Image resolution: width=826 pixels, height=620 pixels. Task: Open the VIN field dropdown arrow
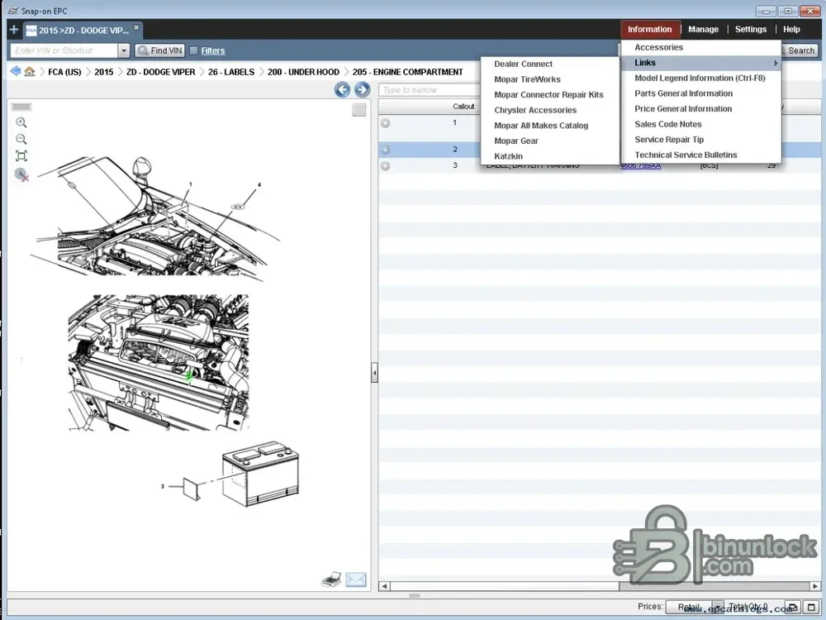124,50
